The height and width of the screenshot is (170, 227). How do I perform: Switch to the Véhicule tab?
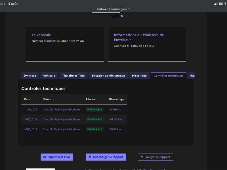pos(49,76)
